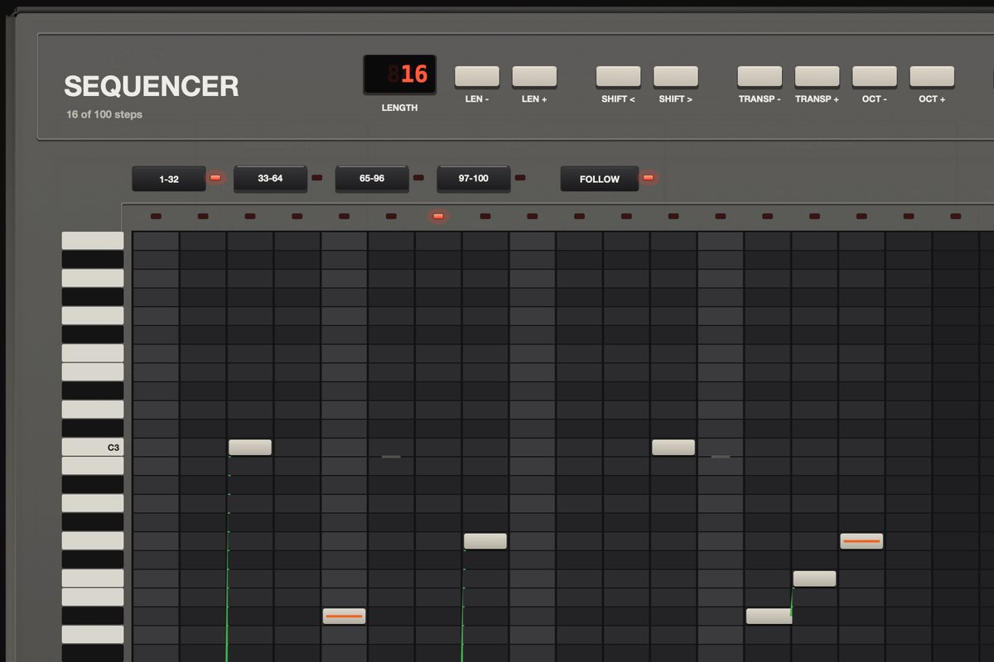Image resolution: width=994 pixels, height=662 pixels.
Task: Select the orange-lined G2 note on step 16
Action: (x=861, y=541)
